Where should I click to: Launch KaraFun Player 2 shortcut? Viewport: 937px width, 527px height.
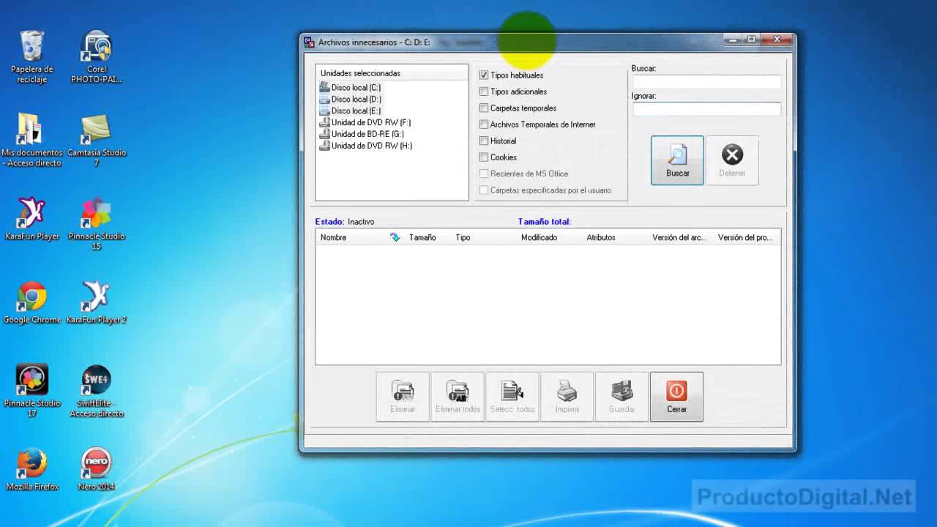96,302
